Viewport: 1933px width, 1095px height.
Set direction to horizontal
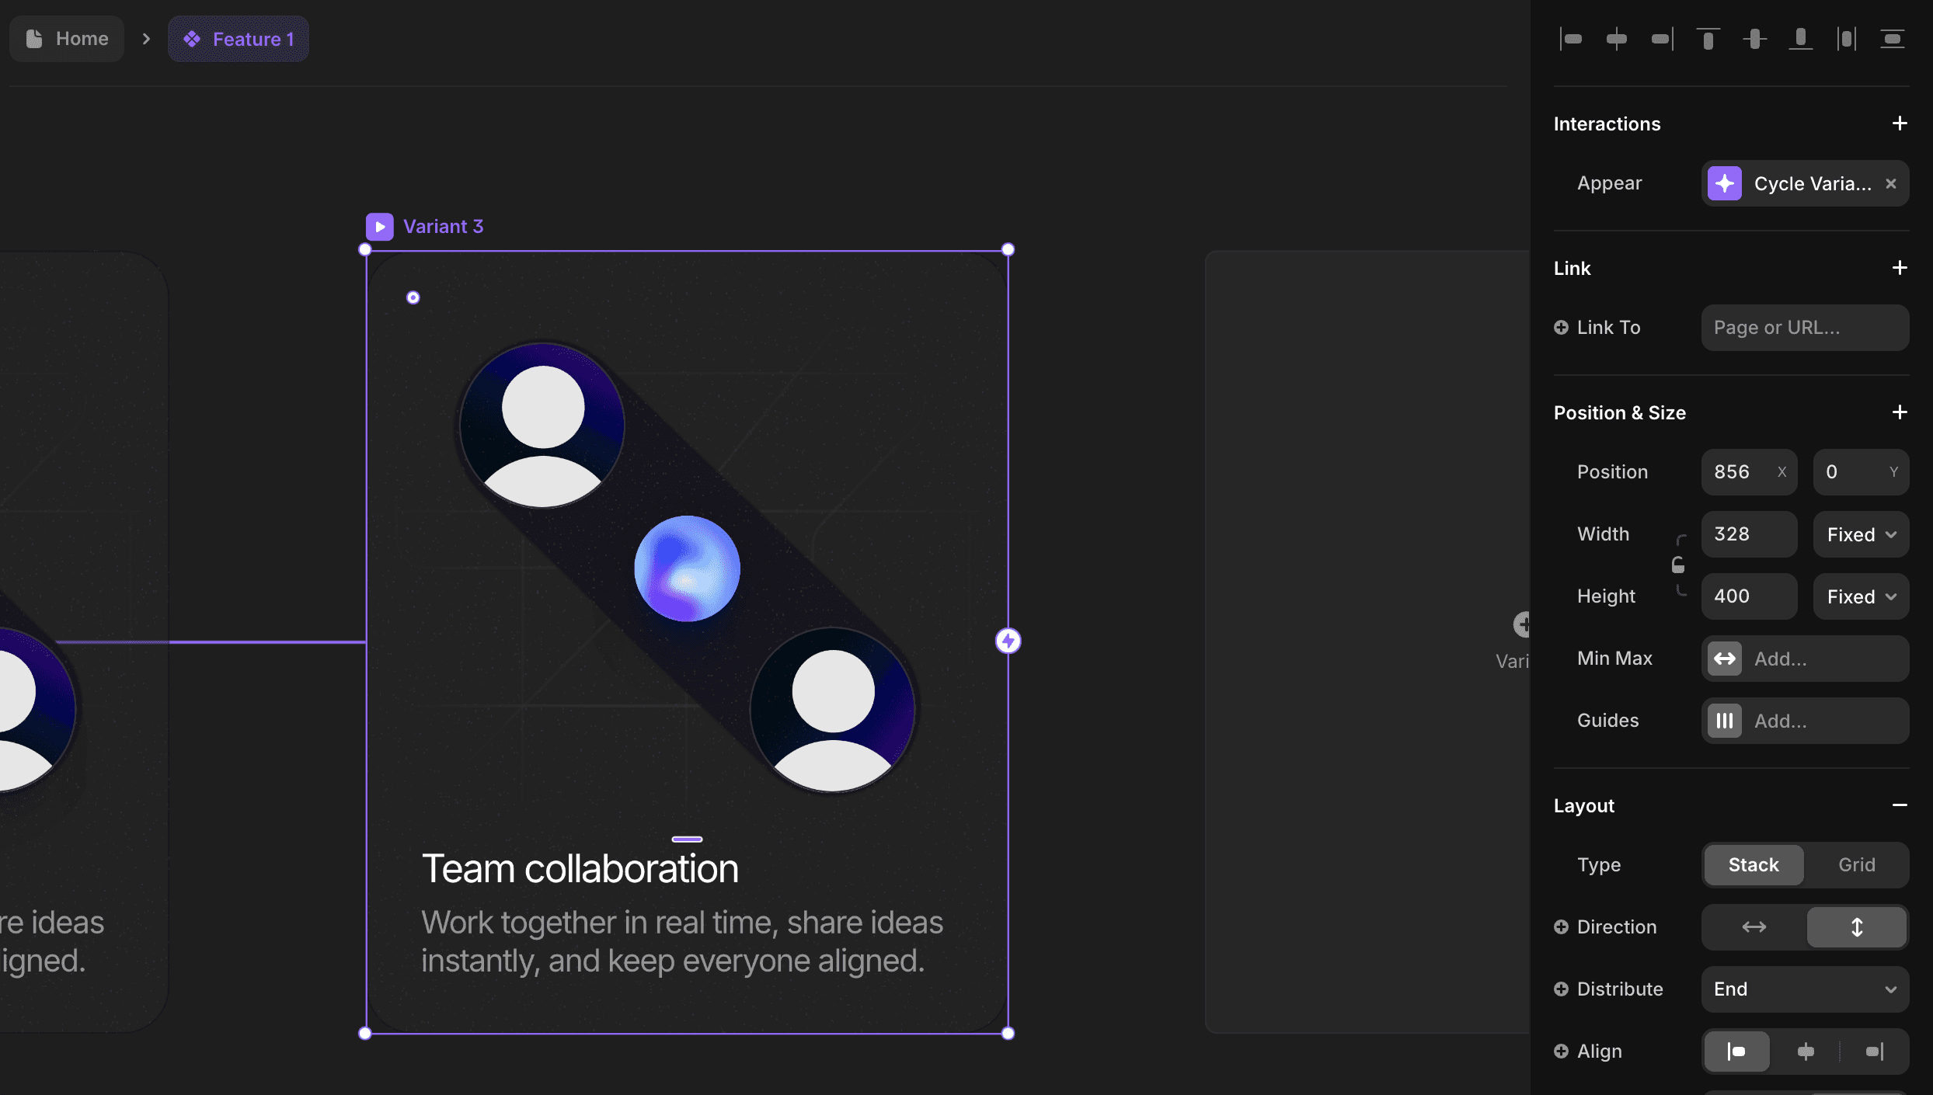click(x=1754, y=926)
